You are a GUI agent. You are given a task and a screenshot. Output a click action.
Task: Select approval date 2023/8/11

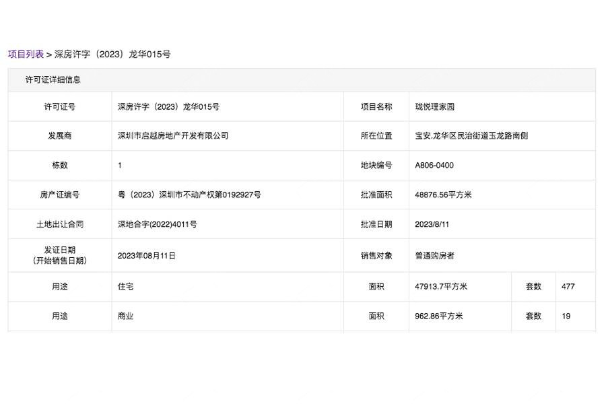click(432, 224)
